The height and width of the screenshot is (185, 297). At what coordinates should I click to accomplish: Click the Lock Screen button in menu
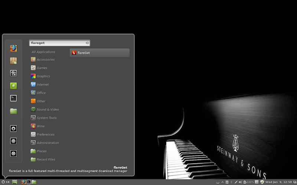pyautogui.click(x=13, y=128)
